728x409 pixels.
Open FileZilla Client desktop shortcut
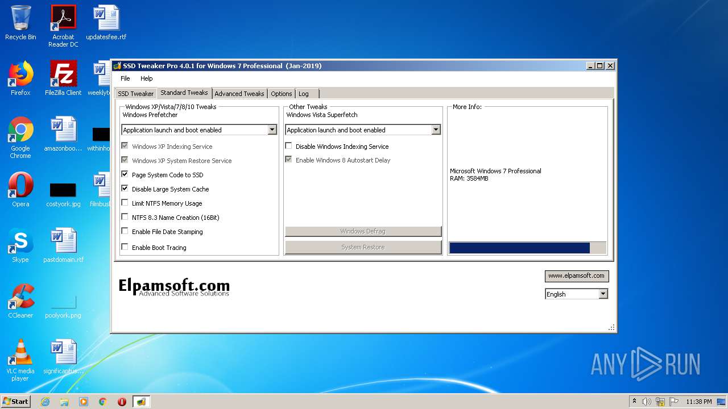click(x=63, y=78)
